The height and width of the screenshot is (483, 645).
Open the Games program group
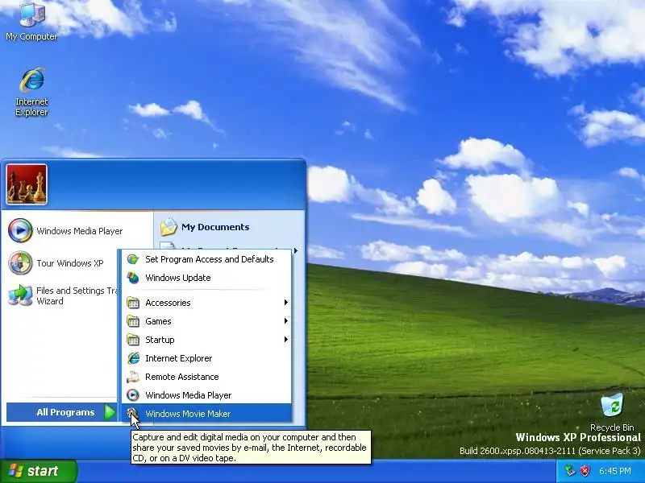(206, 321)
